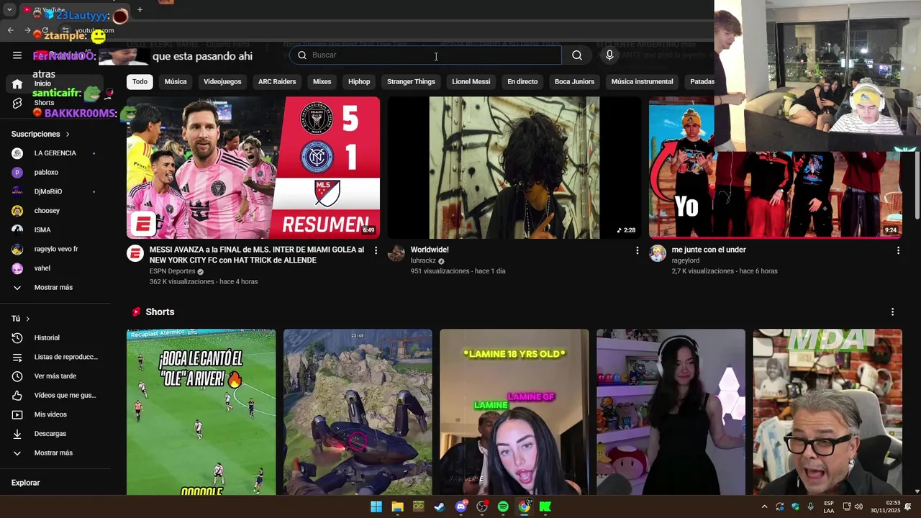Play the Lamine 18 yrs old short
Viewport: 921px width, 518px height.
click(x=514, y=412)
